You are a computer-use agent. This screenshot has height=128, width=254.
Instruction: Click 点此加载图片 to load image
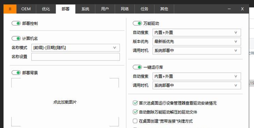65,102
